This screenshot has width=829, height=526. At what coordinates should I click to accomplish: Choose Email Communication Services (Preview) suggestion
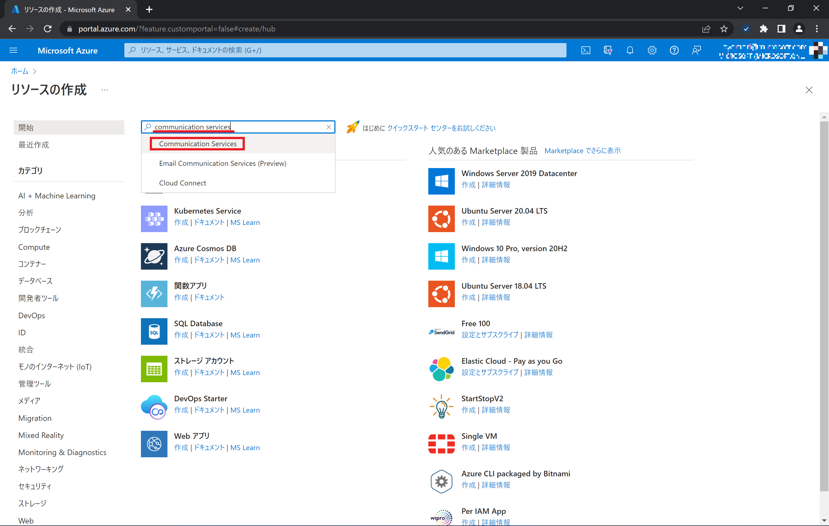(x=222, y=163)
